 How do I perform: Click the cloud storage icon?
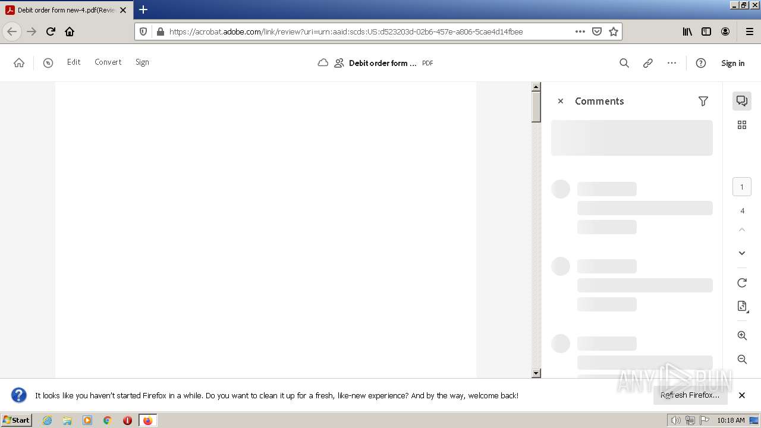[323, 62]
